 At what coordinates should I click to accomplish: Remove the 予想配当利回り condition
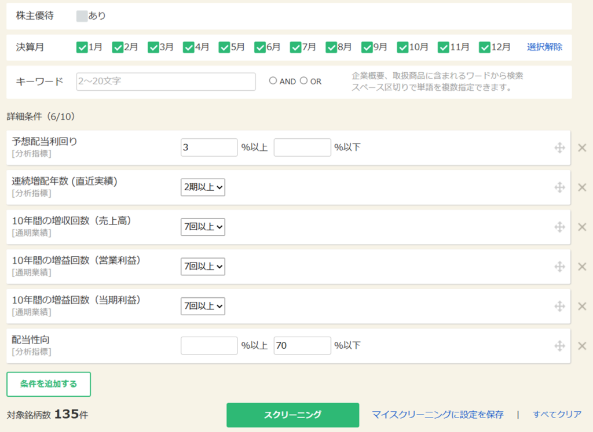(x=582, y=147)
